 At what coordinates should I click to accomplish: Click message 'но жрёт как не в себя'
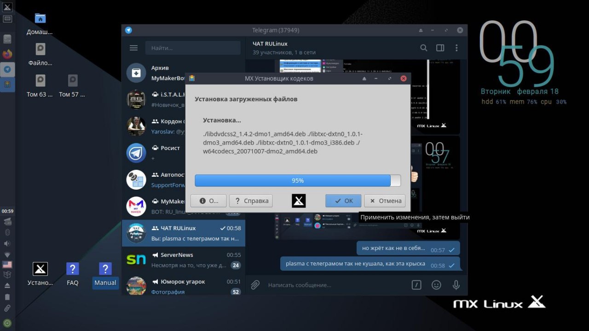pos(408,249)
